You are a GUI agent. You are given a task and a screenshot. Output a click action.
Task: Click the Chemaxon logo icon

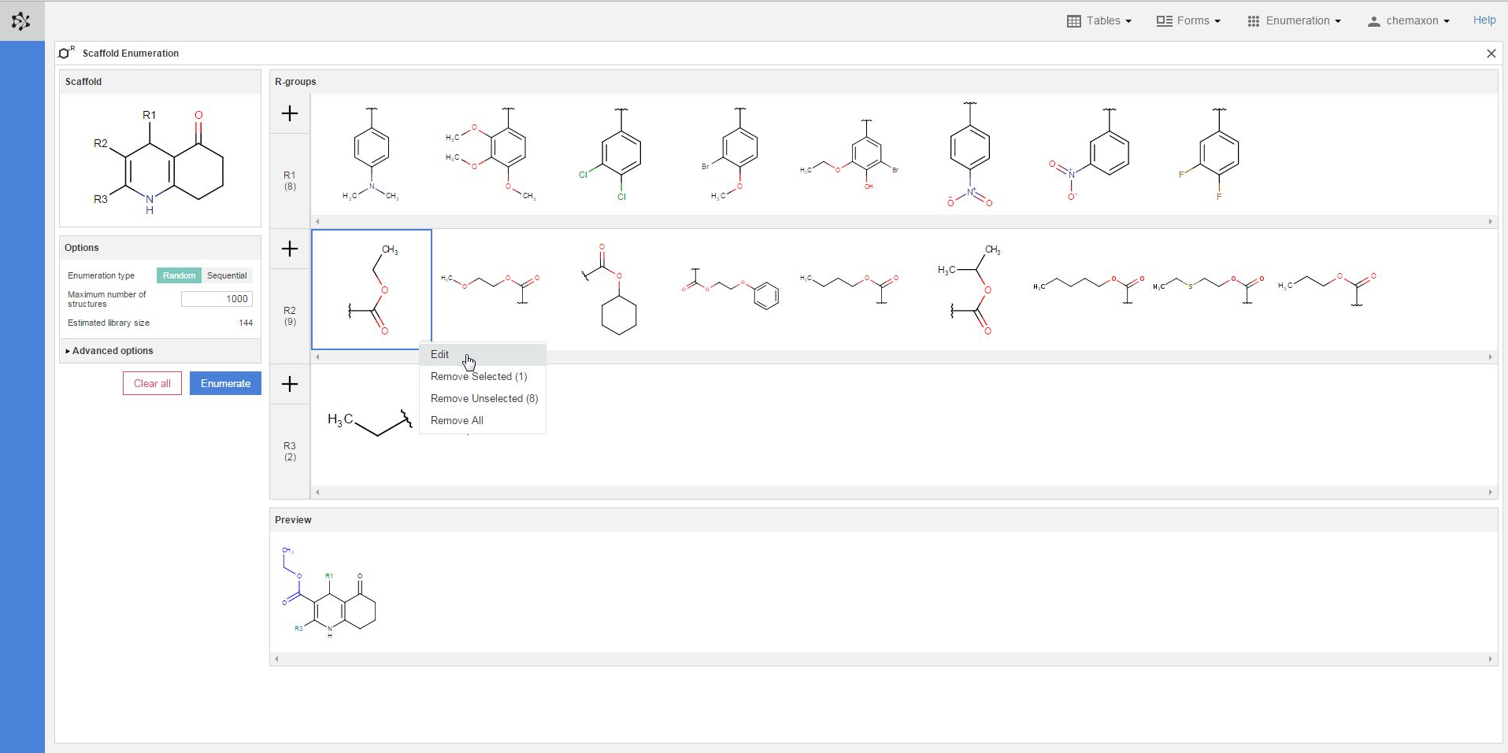[21, 21]
